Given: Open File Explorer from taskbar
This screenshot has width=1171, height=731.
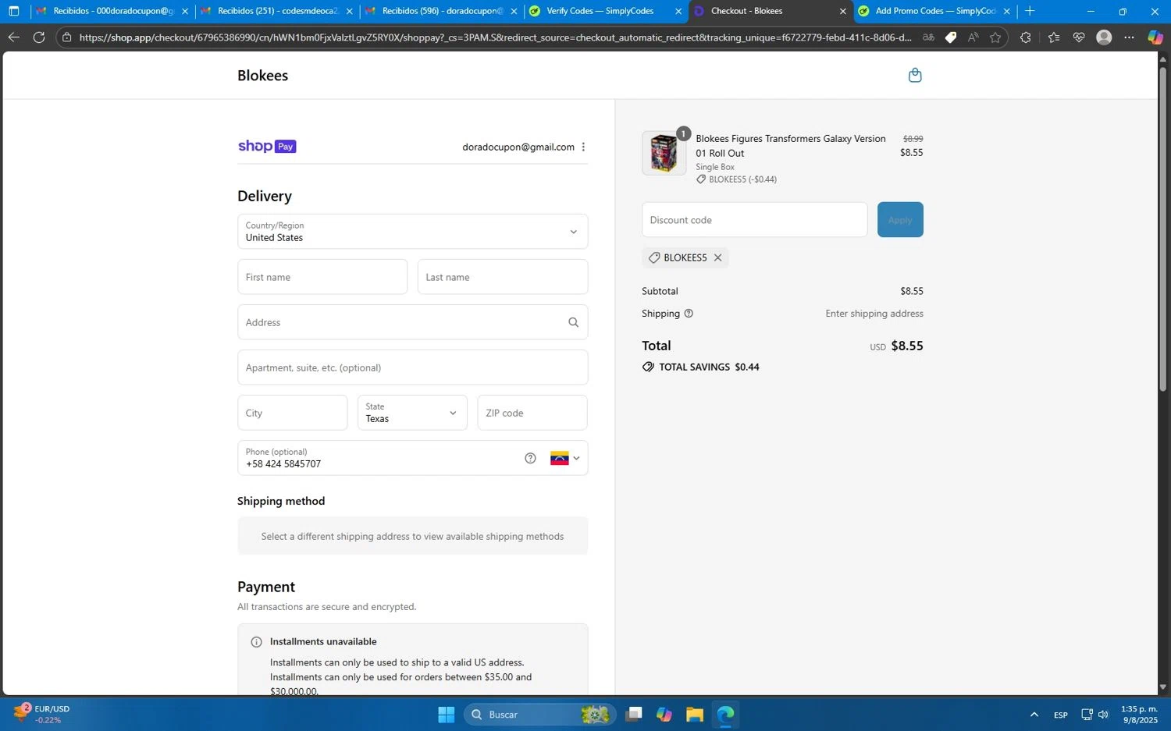Looking at the screenshot, I should click(x=694, y=715).
